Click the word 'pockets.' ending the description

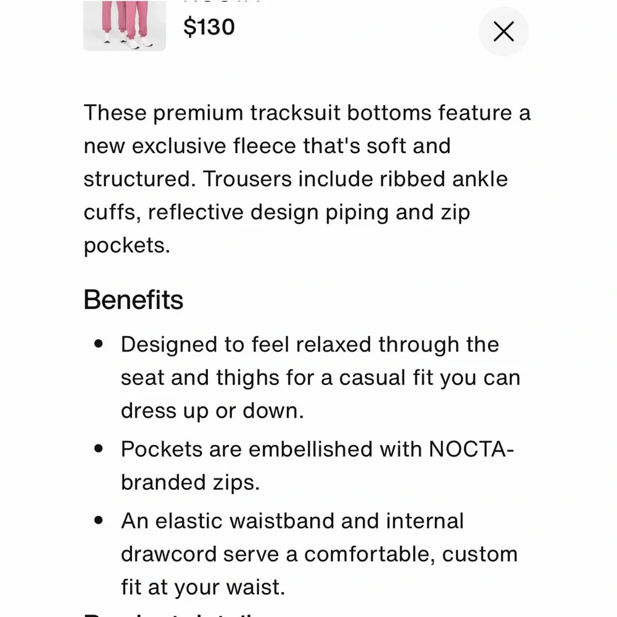126,246
